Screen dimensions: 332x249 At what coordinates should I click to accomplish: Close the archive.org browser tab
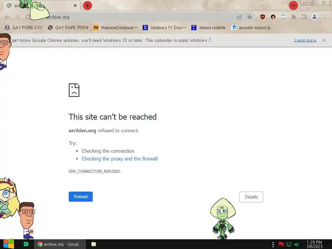coord(75,6)
